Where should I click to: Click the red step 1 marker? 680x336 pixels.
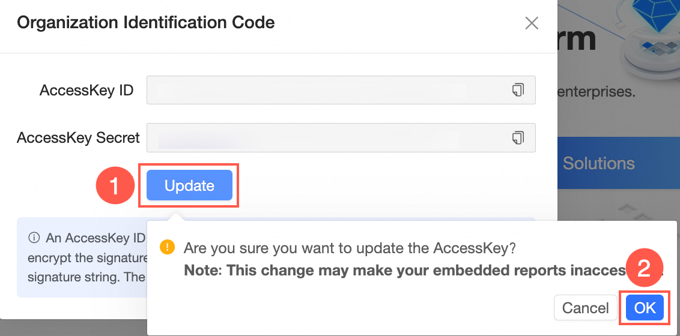114,185
